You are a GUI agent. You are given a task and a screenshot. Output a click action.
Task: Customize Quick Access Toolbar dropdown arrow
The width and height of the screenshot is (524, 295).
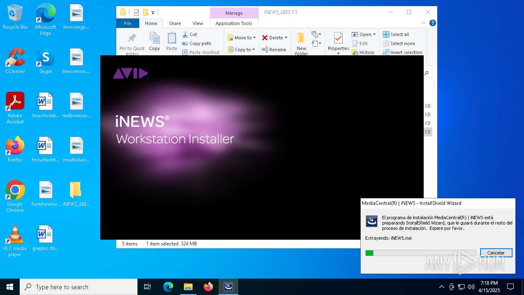coord(153,12)
